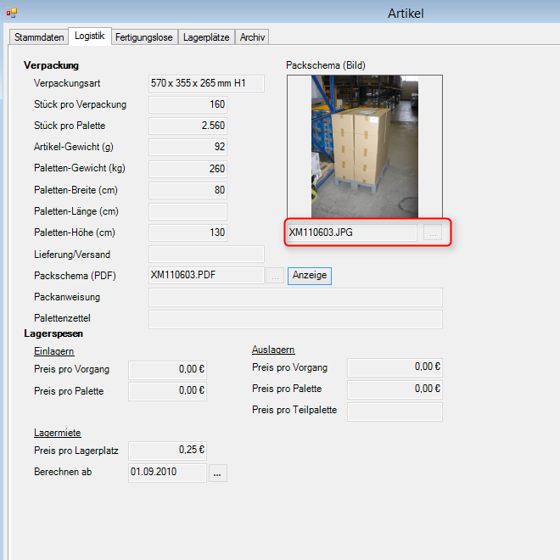The width and height of the screenshot is (560, 560).
Task: Click the Preis pro Lagerplatz field
Action: coord(167,451)
